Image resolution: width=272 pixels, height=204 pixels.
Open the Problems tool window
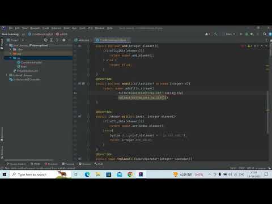(x=51, y=164)
